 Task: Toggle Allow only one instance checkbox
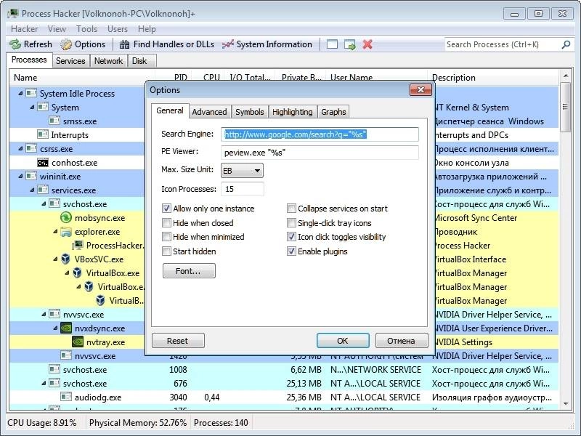167,209
